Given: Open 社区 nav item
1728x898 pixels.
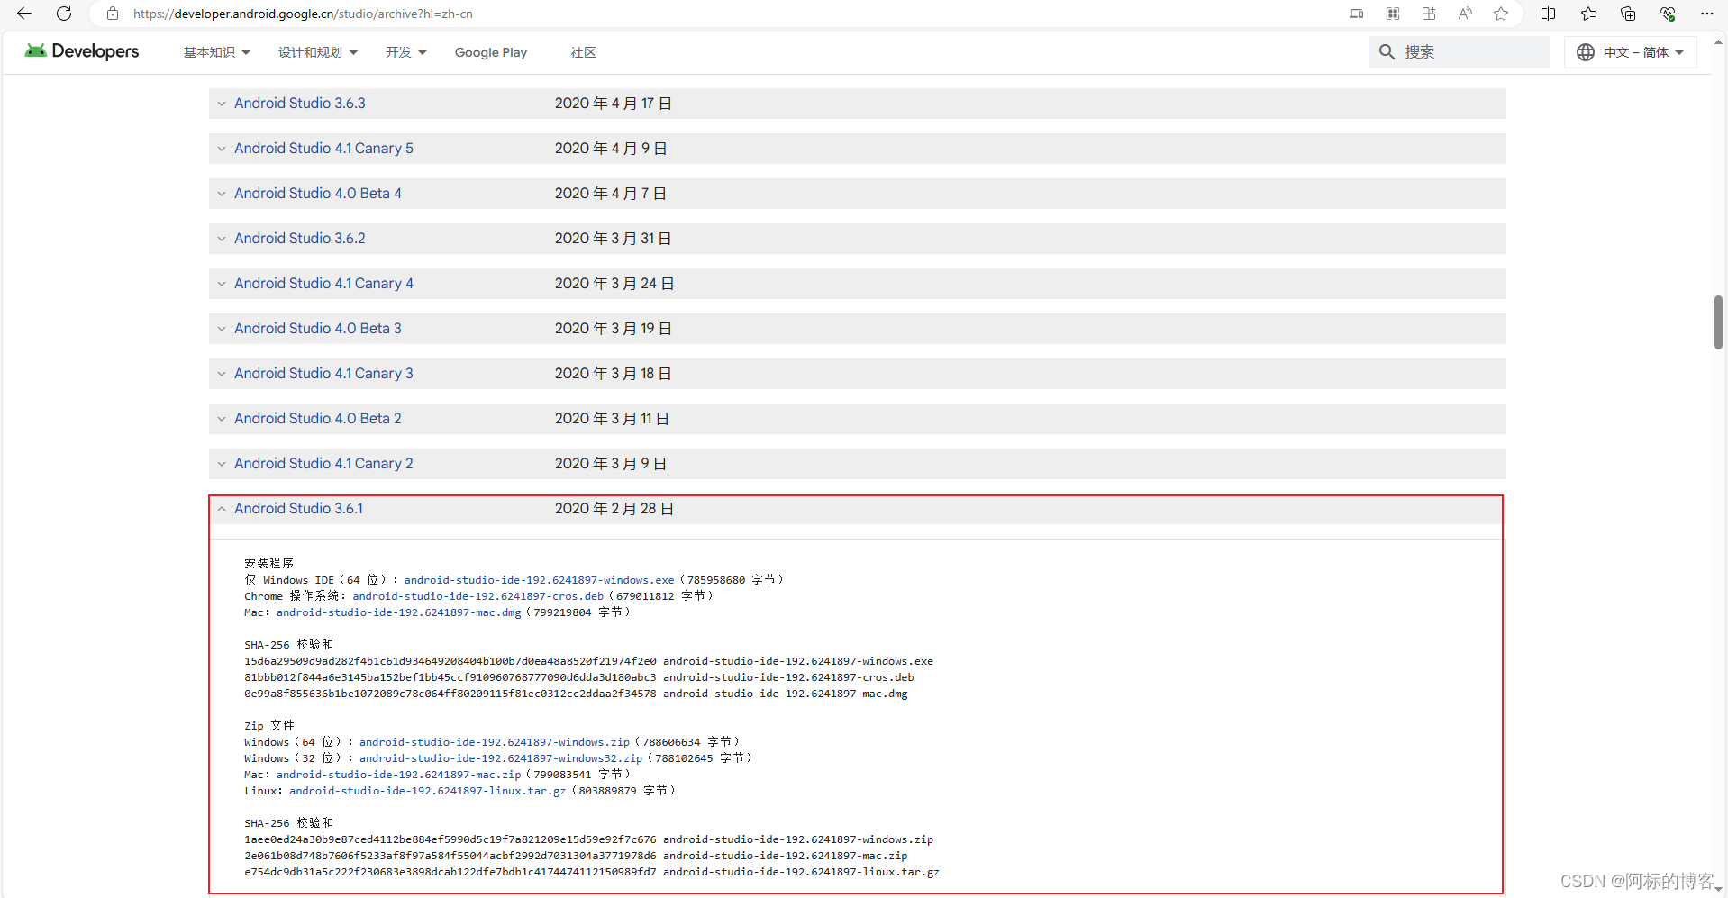Looking at the screenshot, I should point(583,52).
